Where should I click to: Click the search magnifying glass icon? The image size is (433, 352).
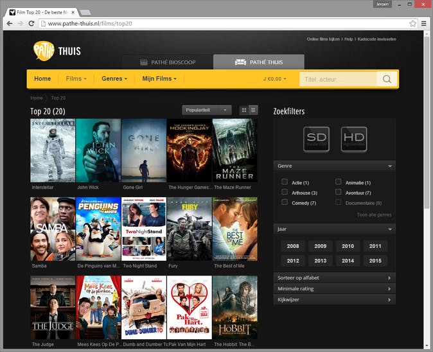tap(387, 79)
